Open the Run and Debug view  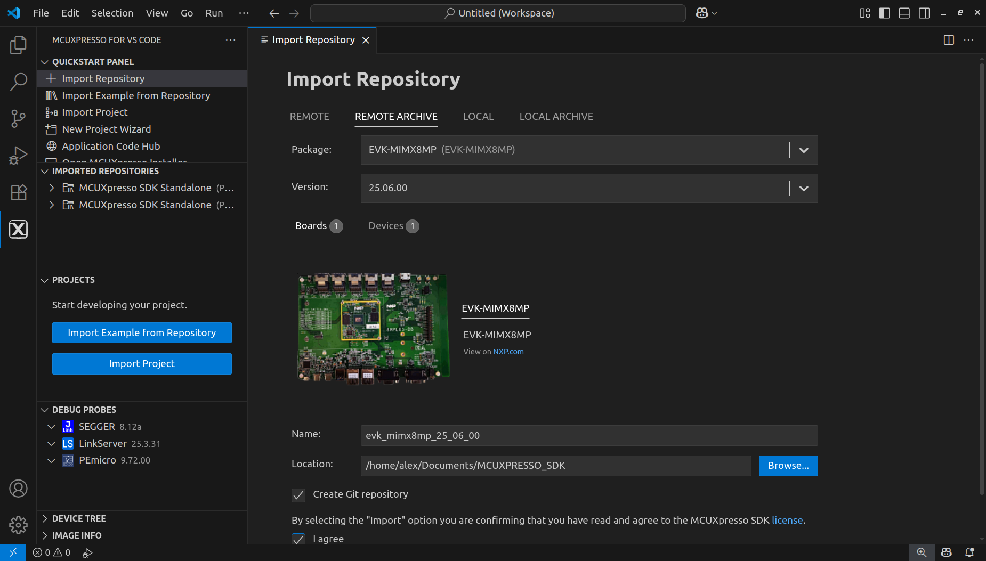point(19,155)
